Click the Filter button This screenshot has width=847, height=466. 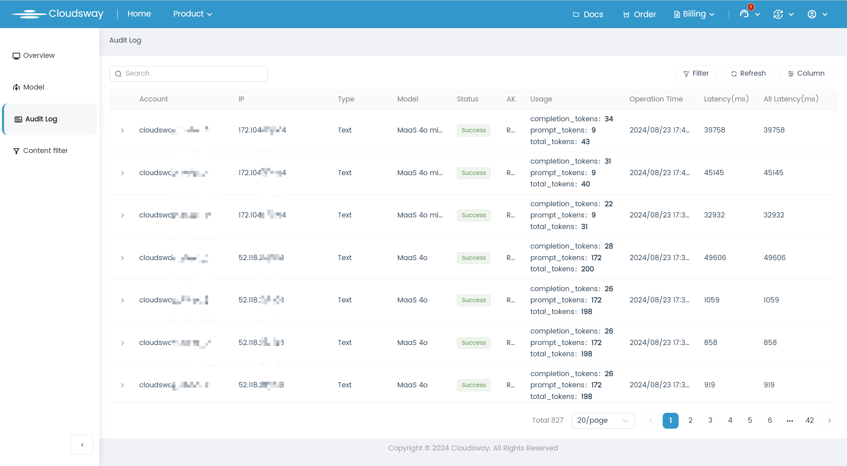pyautogui.click(x=696, y=73)
